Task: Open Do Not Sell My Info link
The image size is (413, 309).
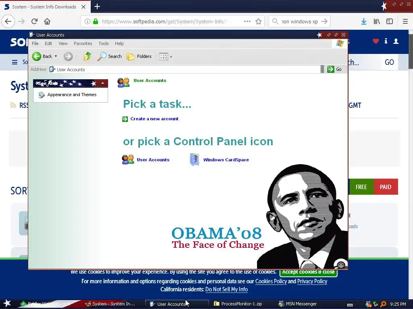Action: click(x=227, y=289)
